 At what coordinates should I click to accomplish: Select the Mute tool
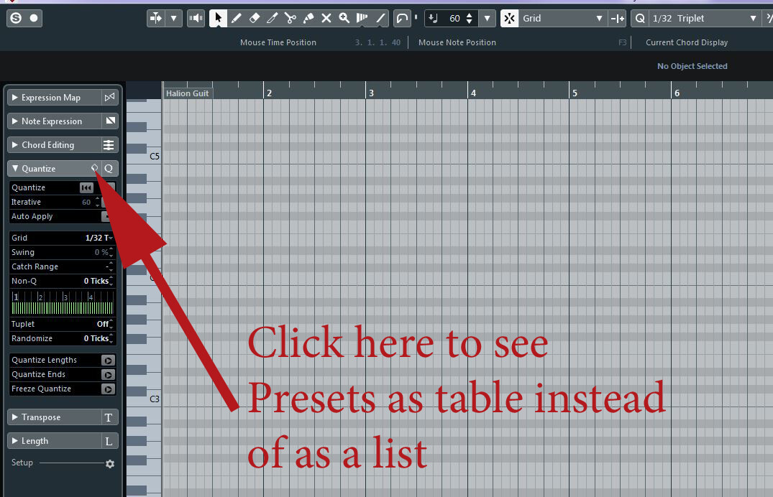326,18
